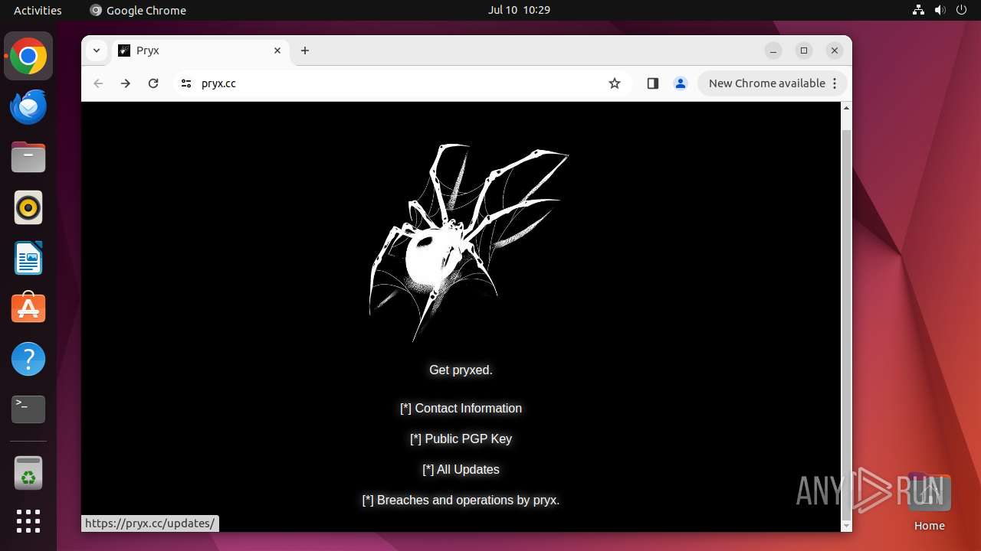Open the tab search dropdown
Image resolution: width=981 pixels, height=551 pixels.
coord(96,51)
